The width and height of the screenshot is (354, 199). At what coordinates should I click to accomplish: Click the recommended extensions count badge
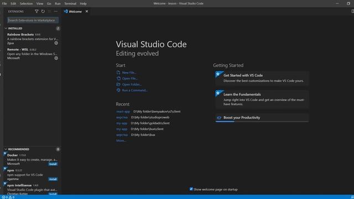point(58,149)
